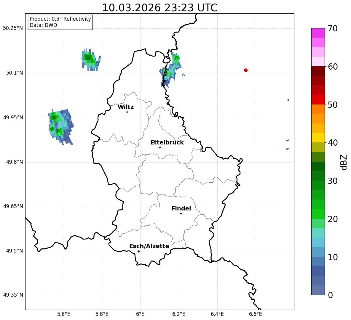Click the Wiltz station label
This screenshot has height=320, width=351.
point(126,107)
